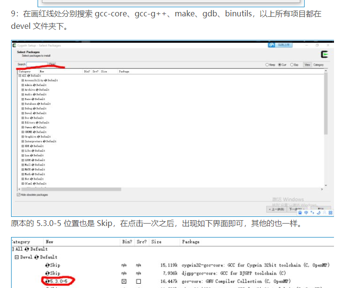
Task: Click the New column header in the top list
Action: [42, 72]
